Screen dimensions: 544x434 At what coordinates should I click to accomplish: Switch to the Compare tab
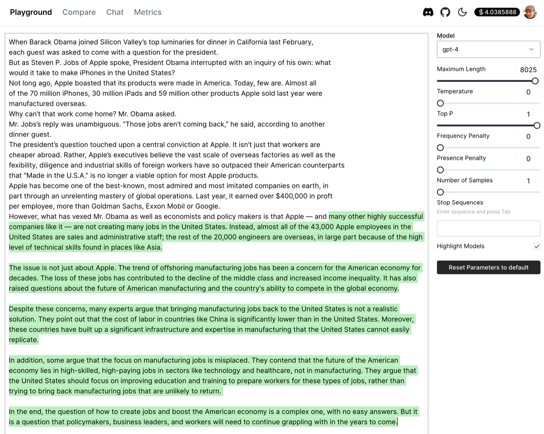[79, 12]
